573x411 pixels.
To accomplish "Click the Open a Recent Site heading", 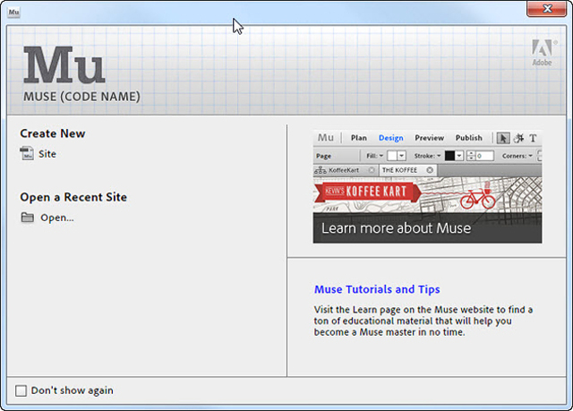I will click(x=73, y=197).
